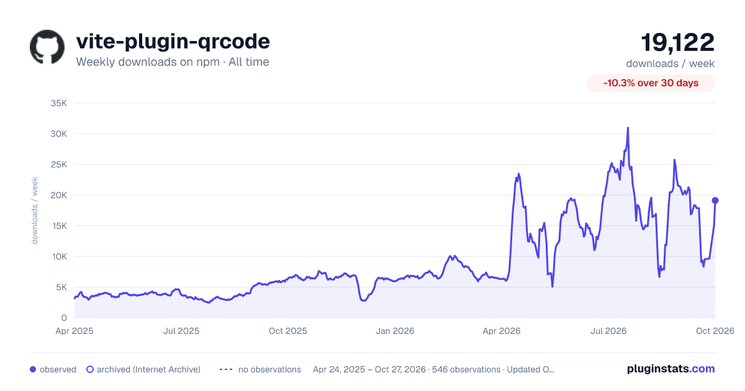Image resolution: width=745 pixels, height=391 pixels.
Task: Open the pluginstats.com link
Action: [x=671, y=369]
